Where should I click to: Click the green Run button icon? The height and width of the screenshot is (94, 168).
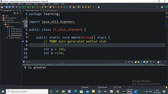coord(28,7)
